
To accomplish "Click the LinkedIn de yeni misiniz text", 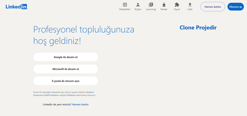I will pos(57,104).
